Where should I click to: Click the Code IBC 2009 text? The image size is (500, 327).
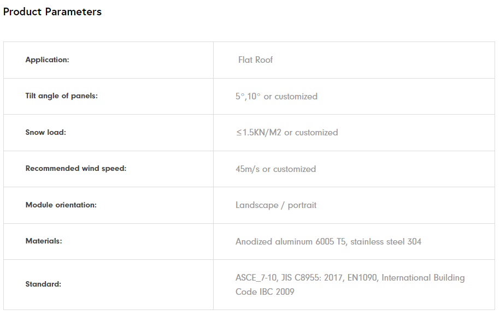[x=264, y=292]
